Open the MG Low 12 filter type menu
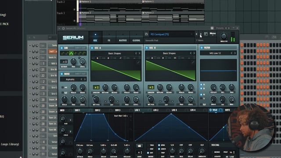The height and width of the screenshot is (158, 281). tap(215, 53)
